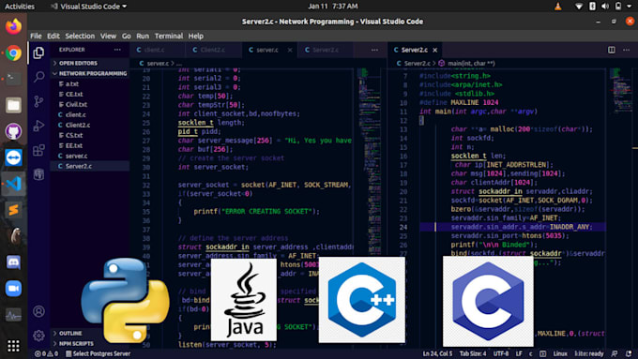Click the Activities button in top bar
The width and height of the screenshot is (638, 359).
click(x=20, y=7)
